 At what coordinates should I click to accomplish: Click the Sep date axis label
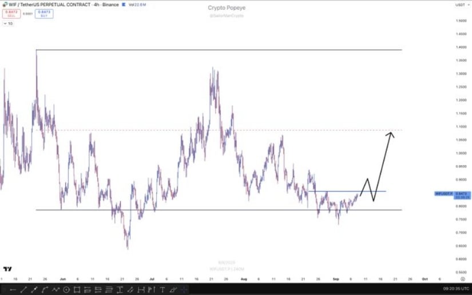(x=336, y=279)
